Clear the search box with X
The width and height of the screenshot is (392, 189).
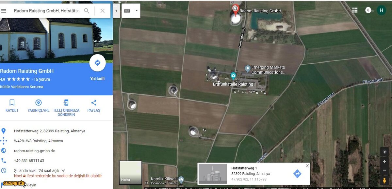[x=102, y=11]
